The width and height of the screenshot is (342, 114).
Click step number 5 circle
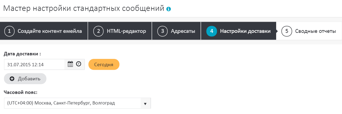click(x=287, y=31)
